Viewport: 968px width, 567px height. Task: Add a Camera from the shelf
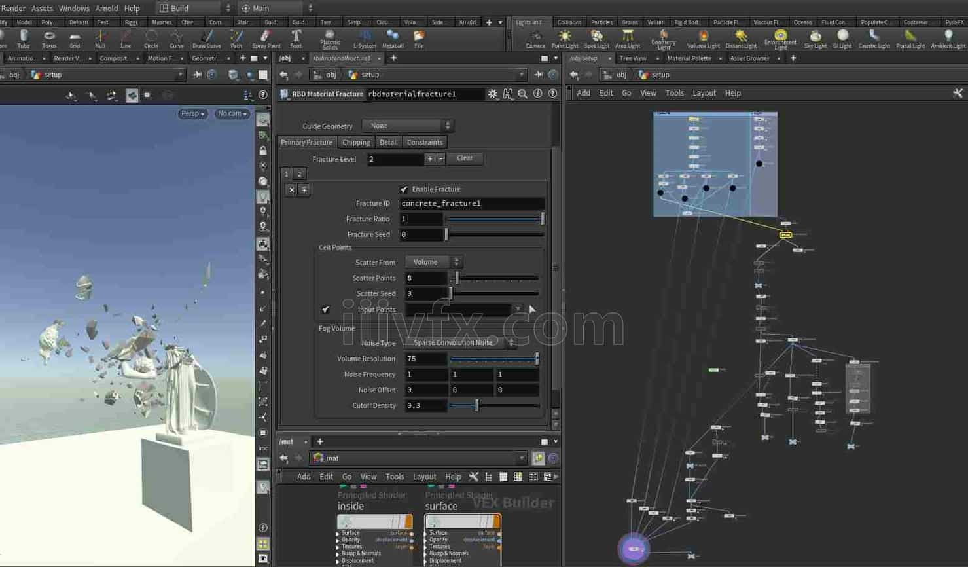tap(535, 39)
